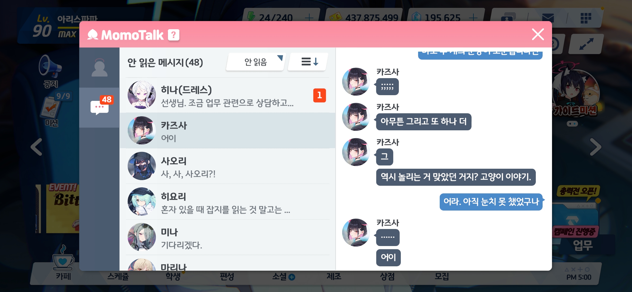Open the mail envelope icon

coord(548,18)
